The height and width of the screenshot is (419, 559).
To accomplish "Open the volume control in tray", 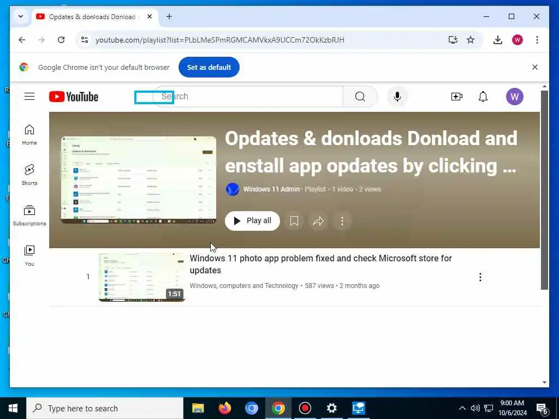I will [x=475, y=408].
